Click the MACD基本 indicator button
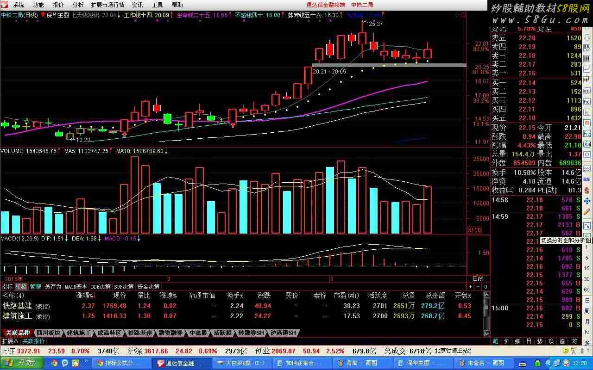The image size is (593, 370). coord(76,287)
